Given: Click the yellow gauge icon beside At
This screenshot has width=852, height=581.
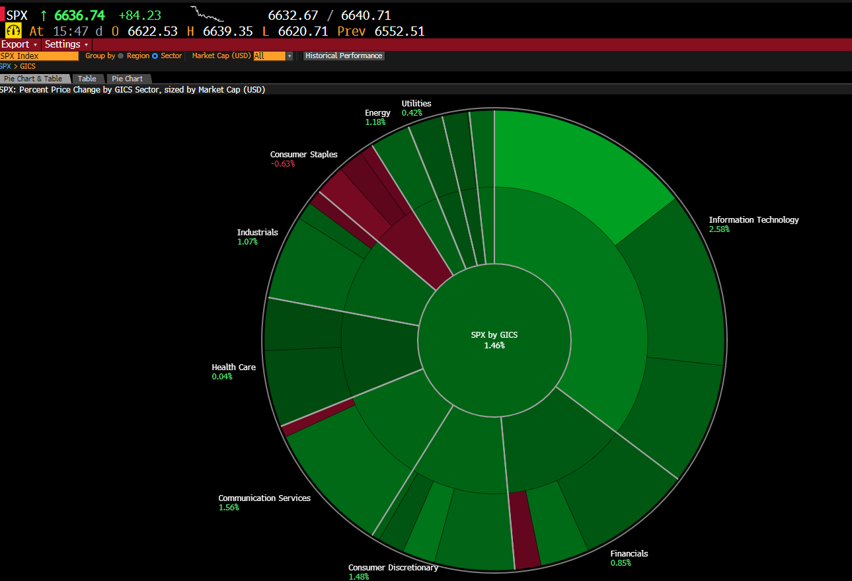Looking at the screenshot, I should [13, 31].
